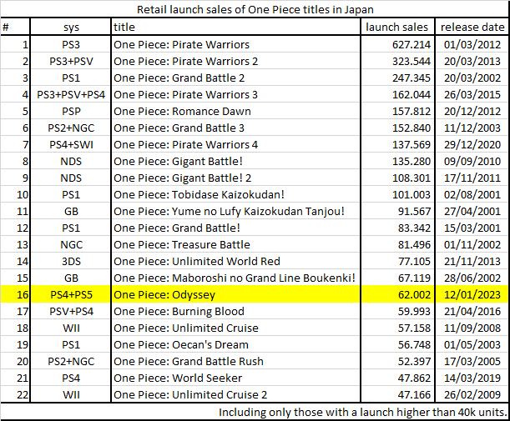Click the 135.280 sales value
The width and height of the screenshot is (510, 421).
(x=412, y=162)
